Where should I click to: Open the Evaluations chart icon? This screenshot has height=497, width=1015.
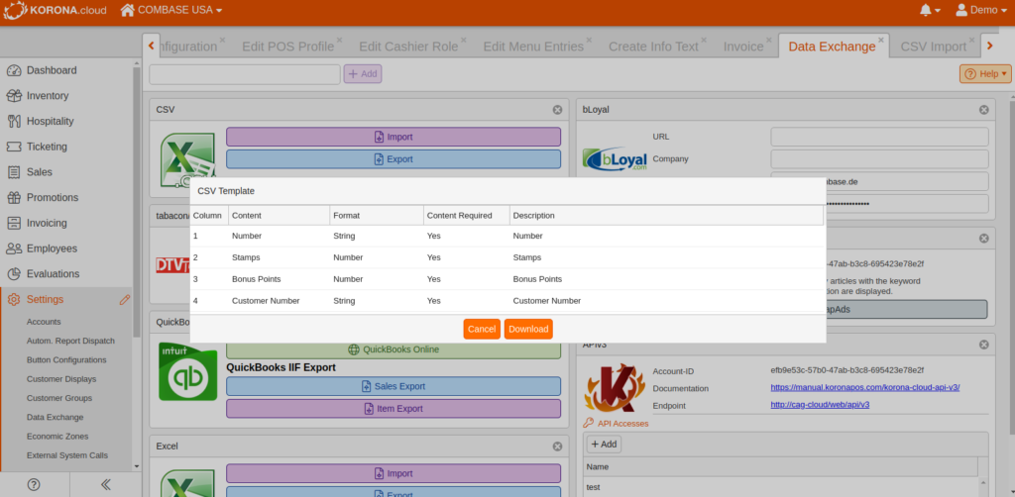pyautogui.click(x=14, y=274)
